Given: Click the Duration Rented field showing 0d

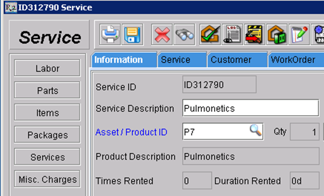Looking at the screenshot, I should [x=305, y=181].
